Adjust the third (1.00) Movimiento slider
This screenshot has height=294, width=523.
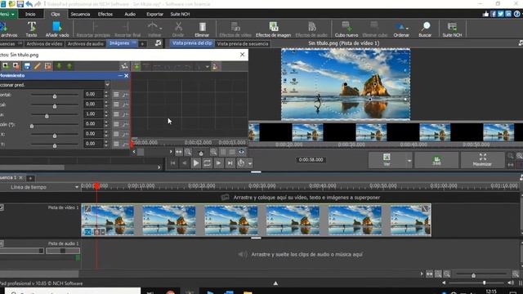pyautogui.click(x=47, y=116)
